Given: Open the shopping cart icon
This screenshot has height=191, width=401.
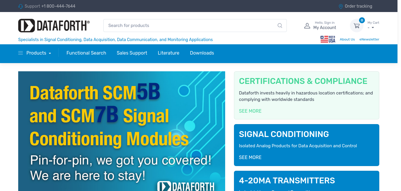Looking at the screenshot, I should point(357,26).
